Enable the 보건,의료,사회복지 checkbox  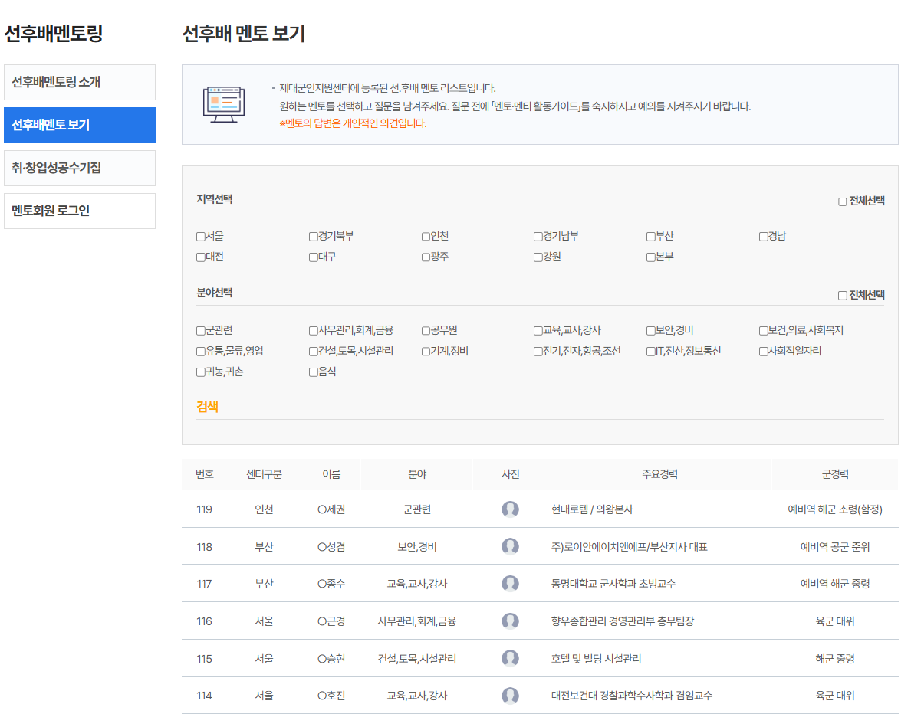[764, 330]
